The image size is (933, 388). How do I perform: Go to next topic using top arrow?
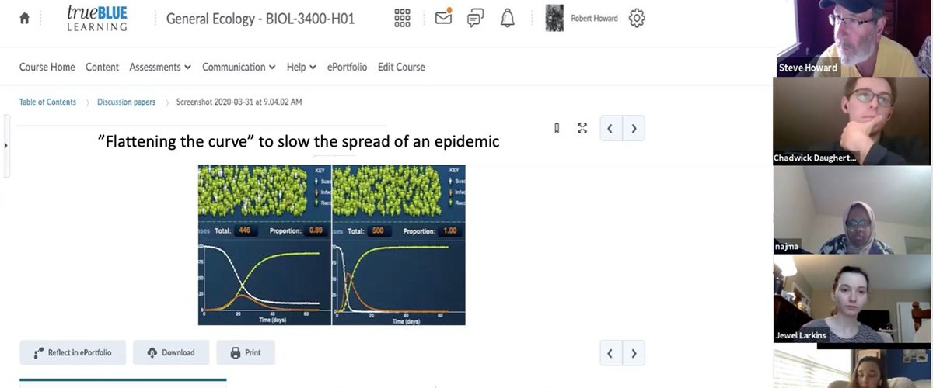click(634, 129)
